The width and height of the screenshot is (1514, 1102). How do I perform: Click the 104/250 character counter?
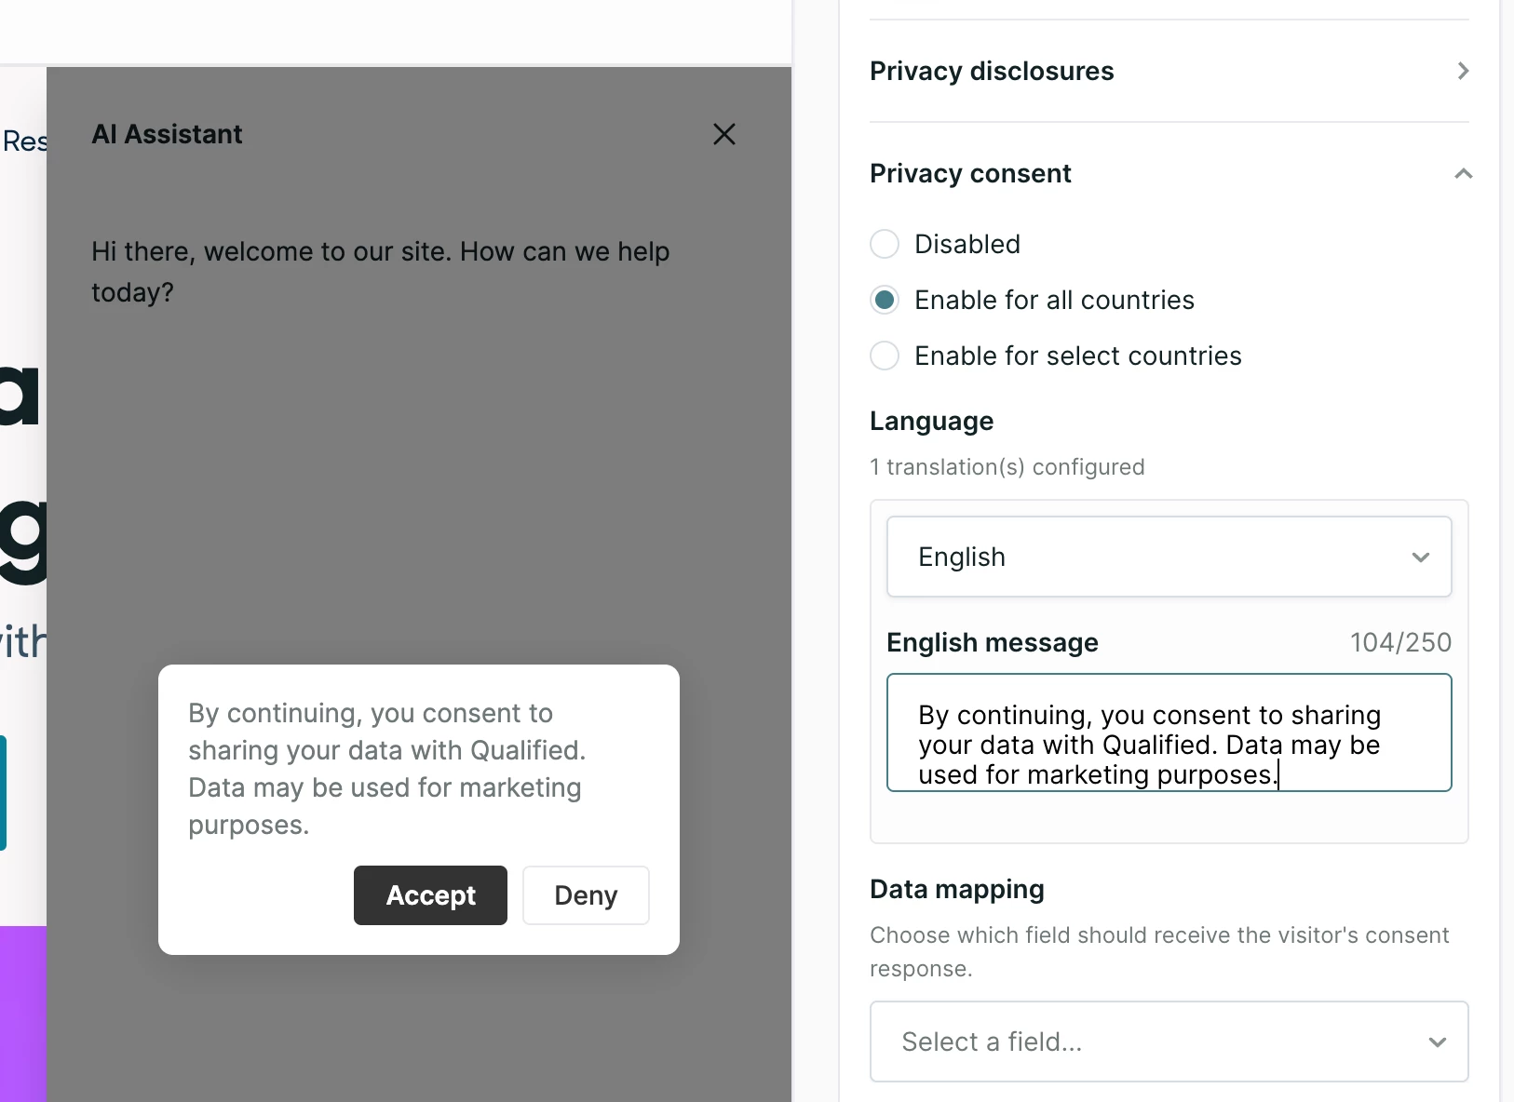(1400, 642)
